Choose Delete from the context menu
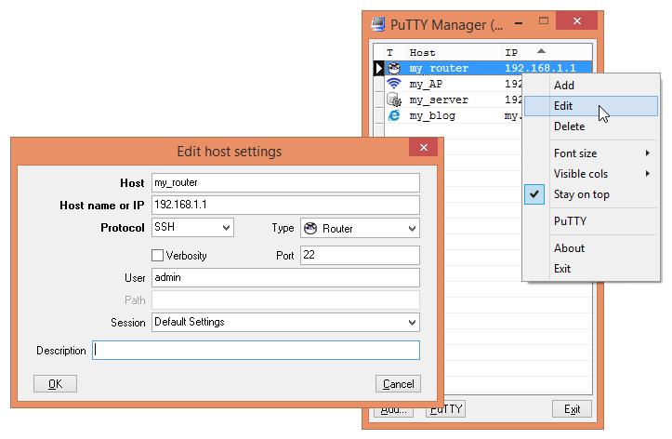The height and width of the screenshot is (439, 672). coord(590,126)
